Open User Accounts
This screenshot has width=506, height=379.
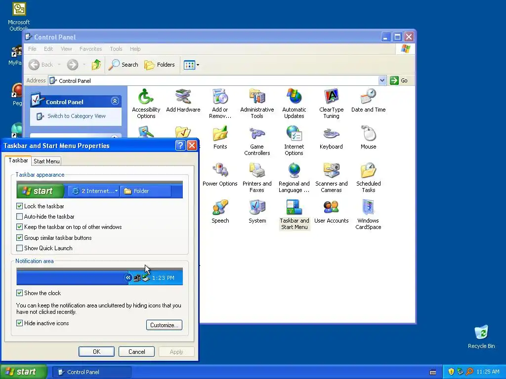pyautogui.click(x=331, y=212)
